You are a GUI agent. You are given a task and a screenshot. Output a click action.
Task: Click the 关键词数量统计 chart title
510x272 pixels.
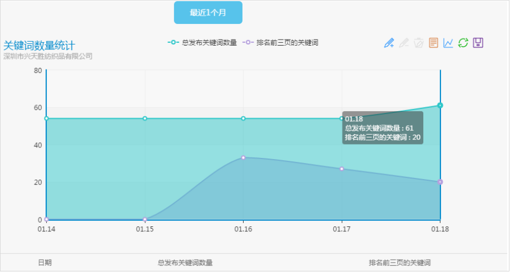pos(39,46)
